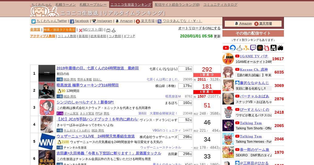The height and width of the screenshot is (165, 314).
Task: Click the Facebook f icon
Action: pos(72,21)
